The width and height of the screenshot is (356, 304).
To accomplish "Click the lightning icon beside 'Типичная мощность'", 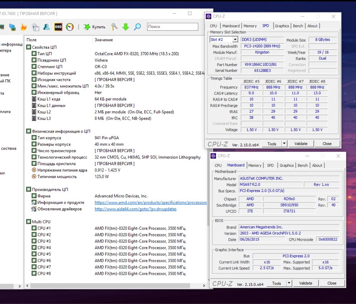I will coord(34,177).
